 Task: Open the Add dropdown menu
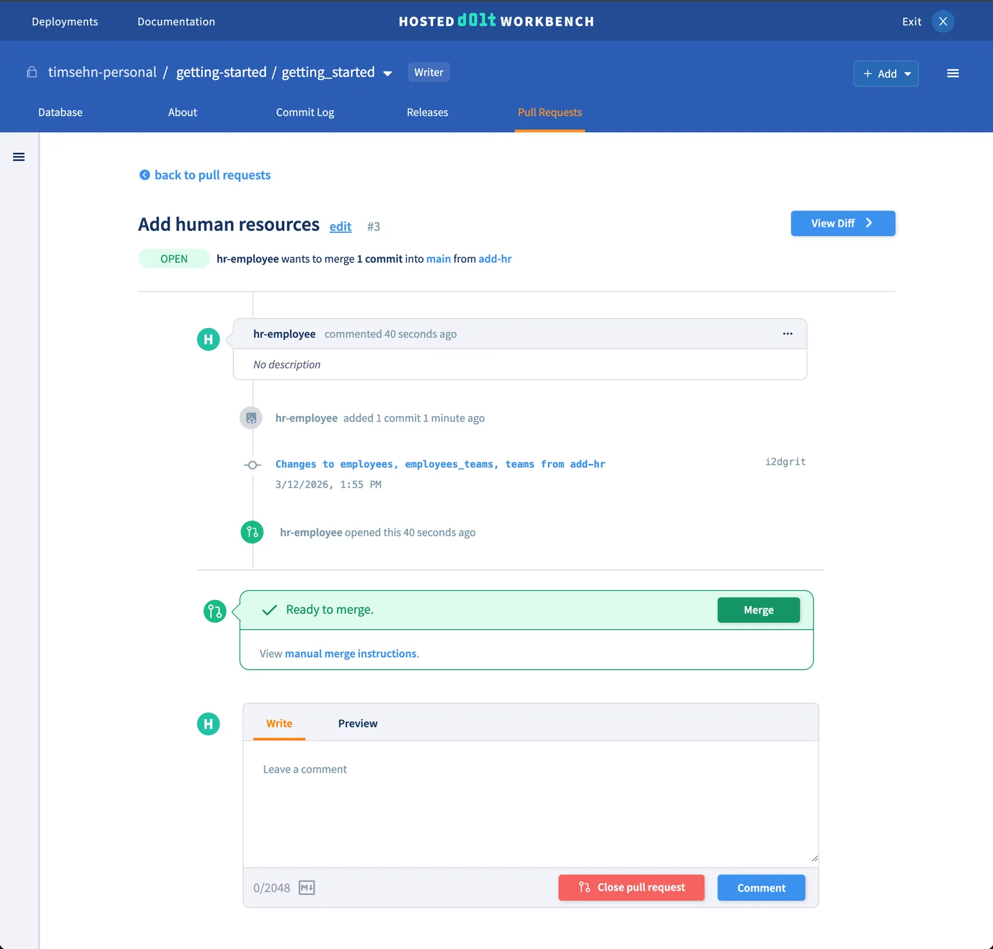click(886, 73)
